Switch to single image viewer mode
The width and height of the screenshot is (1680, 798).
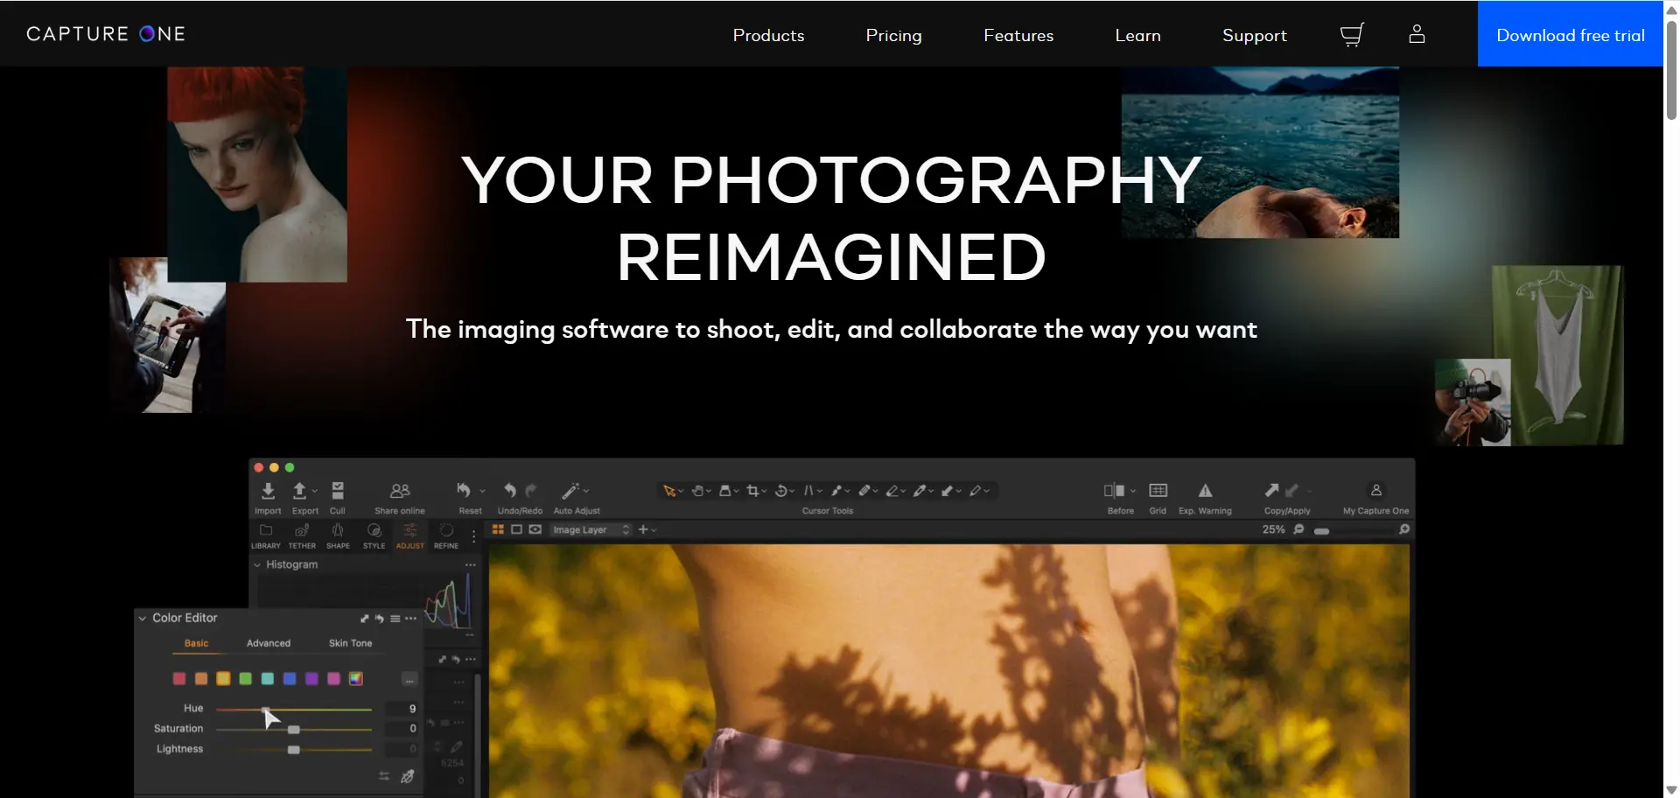(x=516, y=529)
